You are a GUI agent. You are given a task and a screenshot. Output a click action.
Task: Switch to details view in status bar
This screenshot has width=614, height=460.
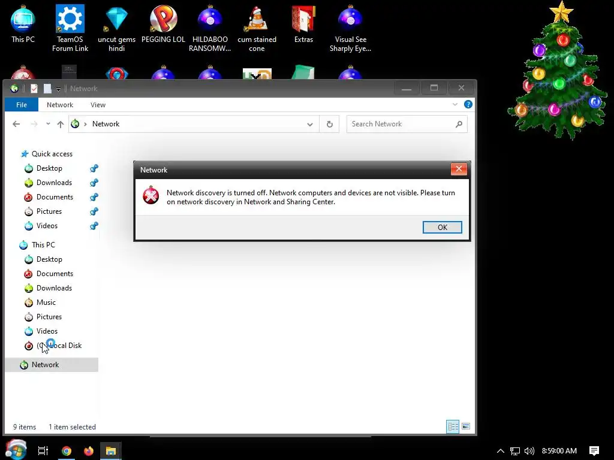click(453, 426)
